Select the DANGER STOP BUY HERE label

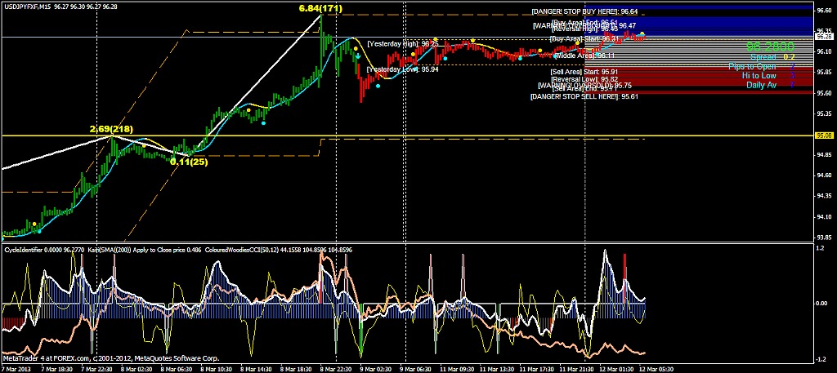(x=584, y=12)
